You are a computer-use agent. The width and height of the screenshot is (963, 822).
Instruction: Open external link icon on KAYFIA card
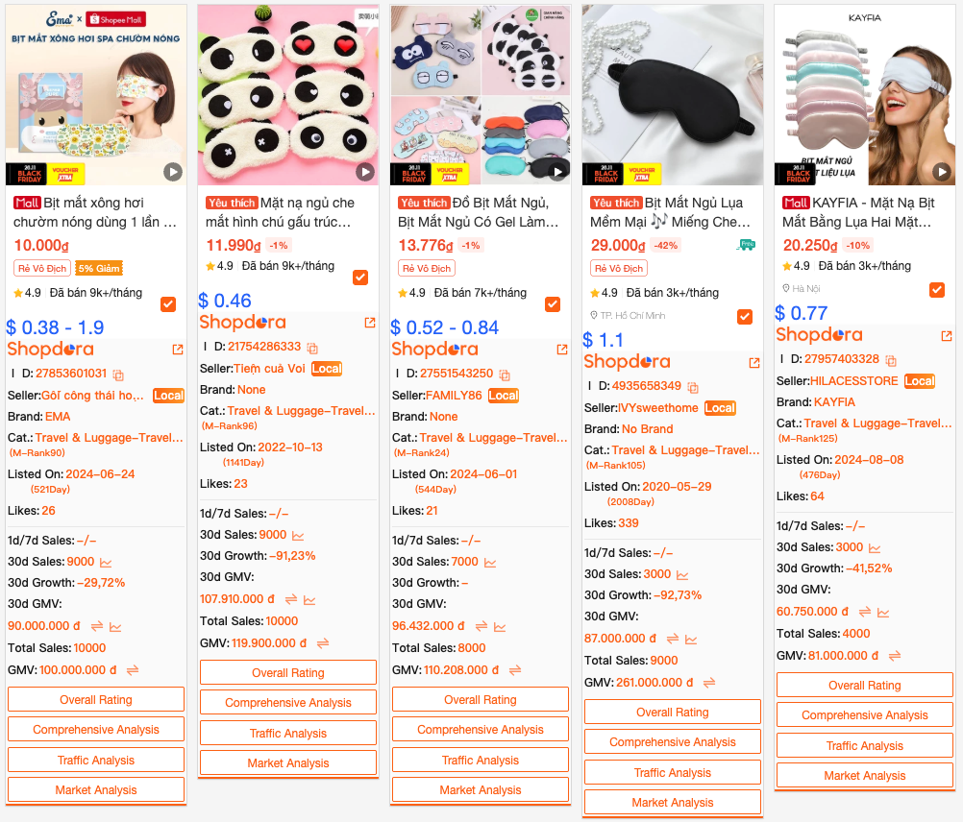pos(947,335)
